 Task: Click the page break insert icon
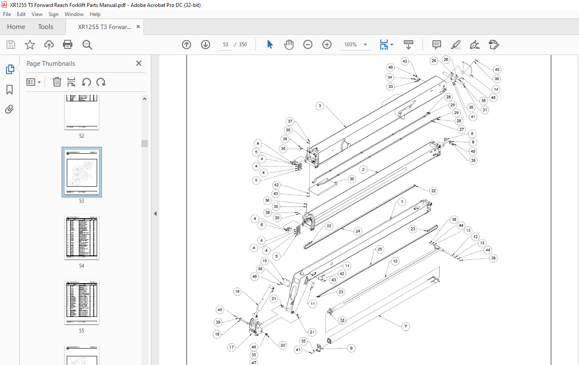[72, 82]
